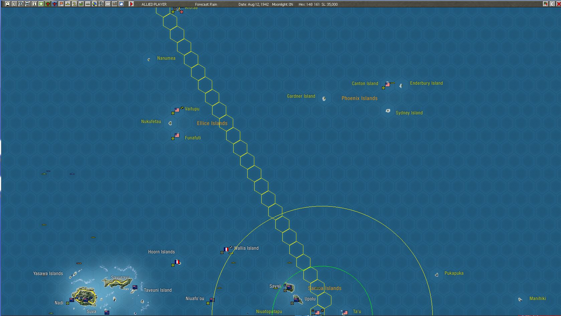The width and height of the screenshot is (561, 316).
Task: Select the flag base at Nadi
Action: pos(72,300)
